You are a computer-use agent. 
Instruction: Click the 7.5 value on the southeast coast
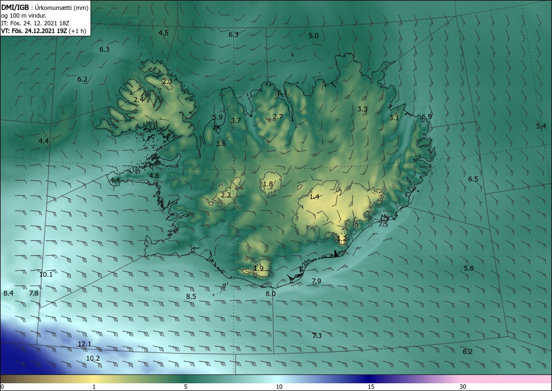pos(383,224)
